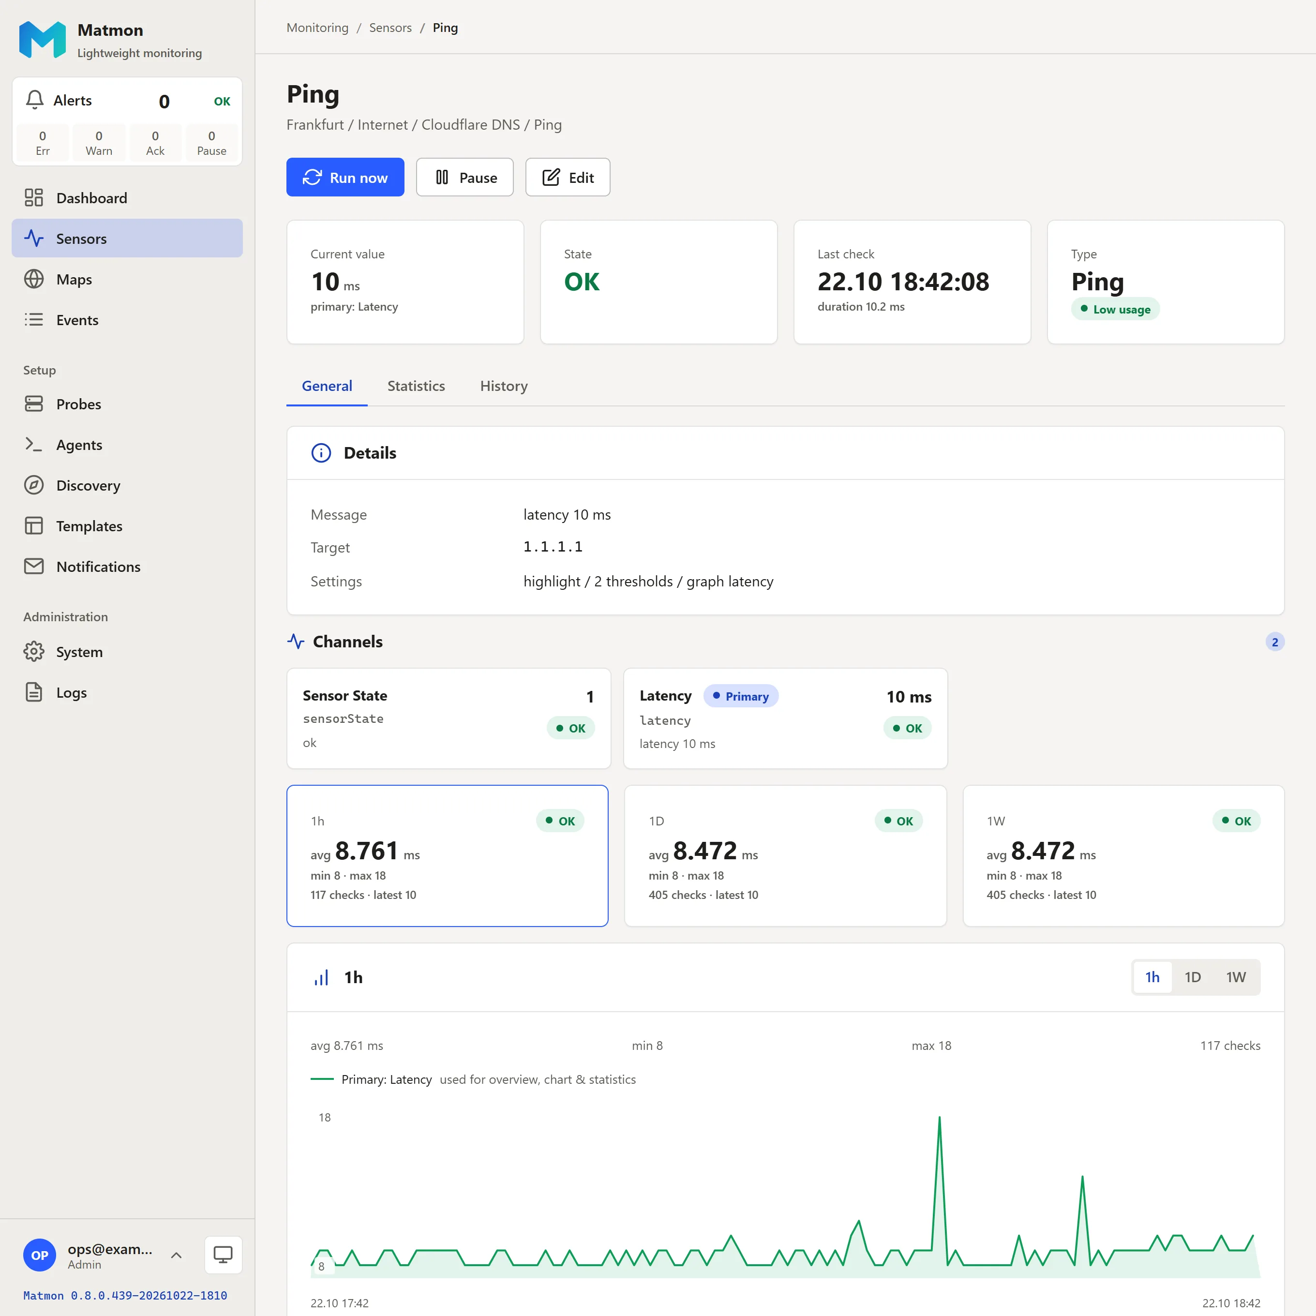Set chart range to 1D

tap(1192, 977)
